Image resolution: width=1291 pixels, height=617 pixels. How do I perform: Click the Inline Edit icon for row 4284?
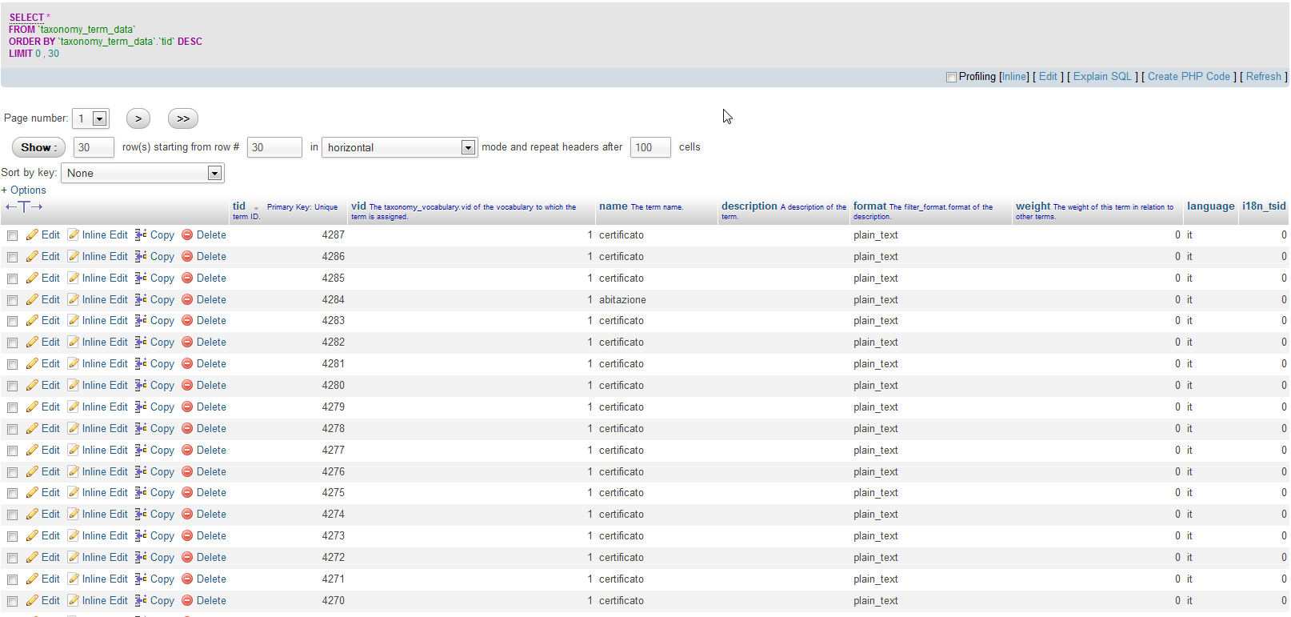point(74,299)
